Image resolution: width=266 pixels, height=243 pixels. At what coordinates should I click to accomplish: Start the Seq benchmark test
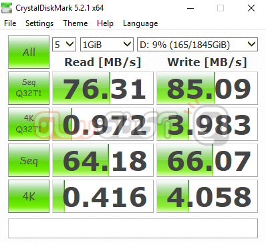(29, 160)
